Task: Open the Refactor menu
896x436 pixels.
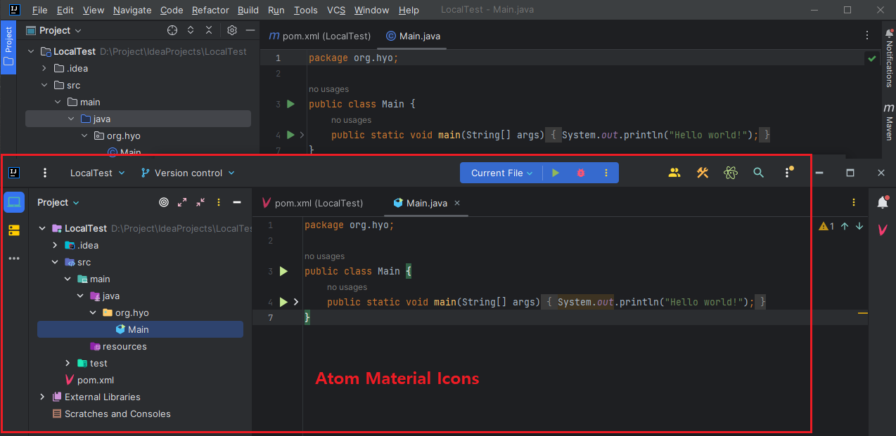Action: coord(210,10)
